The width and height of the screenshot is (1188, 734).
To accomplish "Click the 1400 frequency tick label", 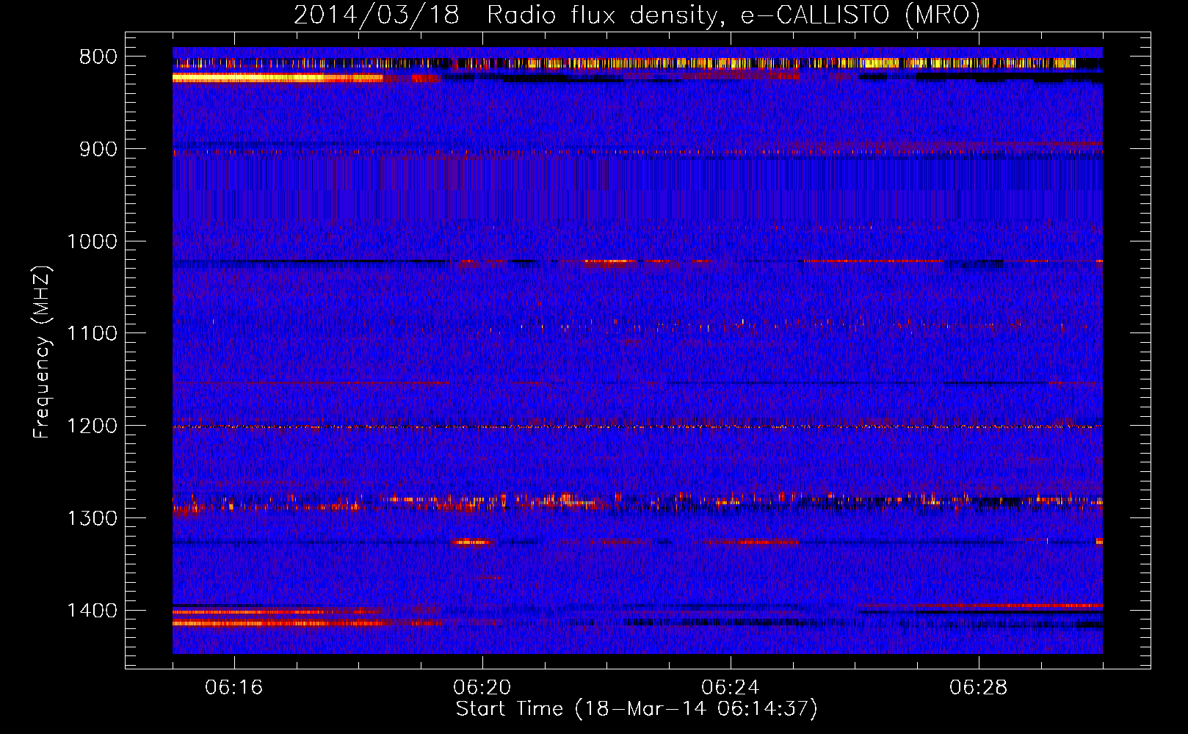I will pyautogui.click(x=93, y=611).
